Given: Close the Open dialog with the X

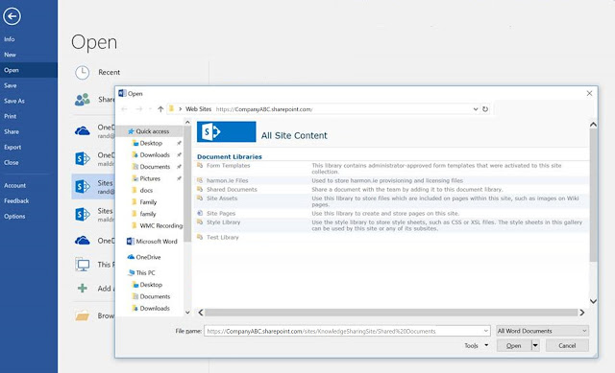Looking at the screenshot, I should [x=589, y=93].
